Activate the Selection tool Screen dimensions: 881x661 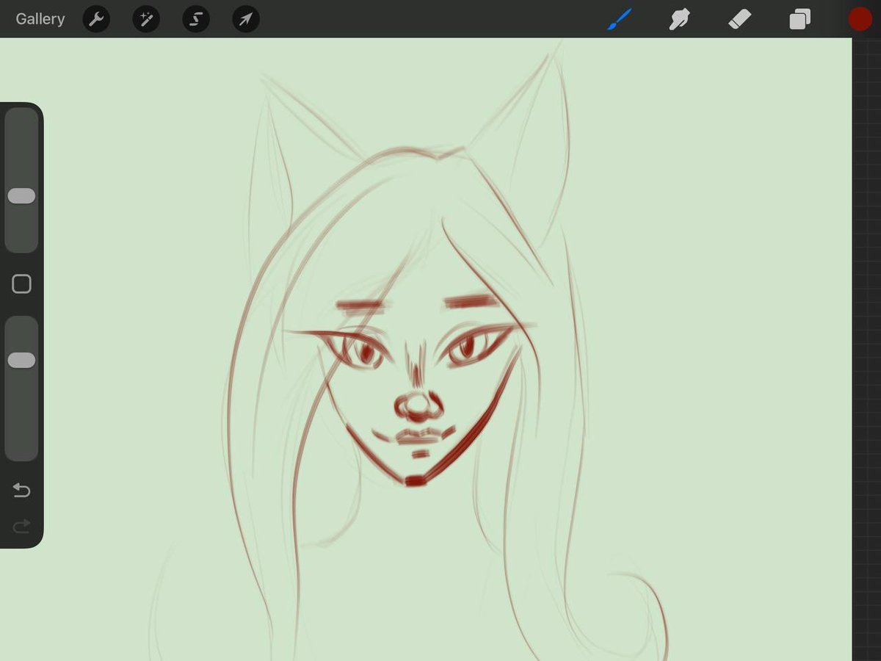point(196,19)
